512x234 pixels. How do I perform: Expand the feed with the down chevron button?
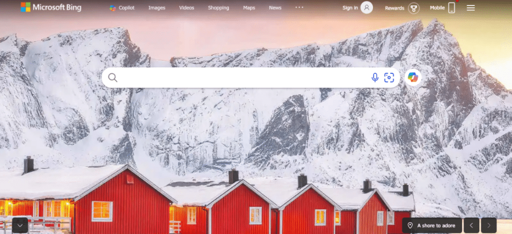coord(20,225)
